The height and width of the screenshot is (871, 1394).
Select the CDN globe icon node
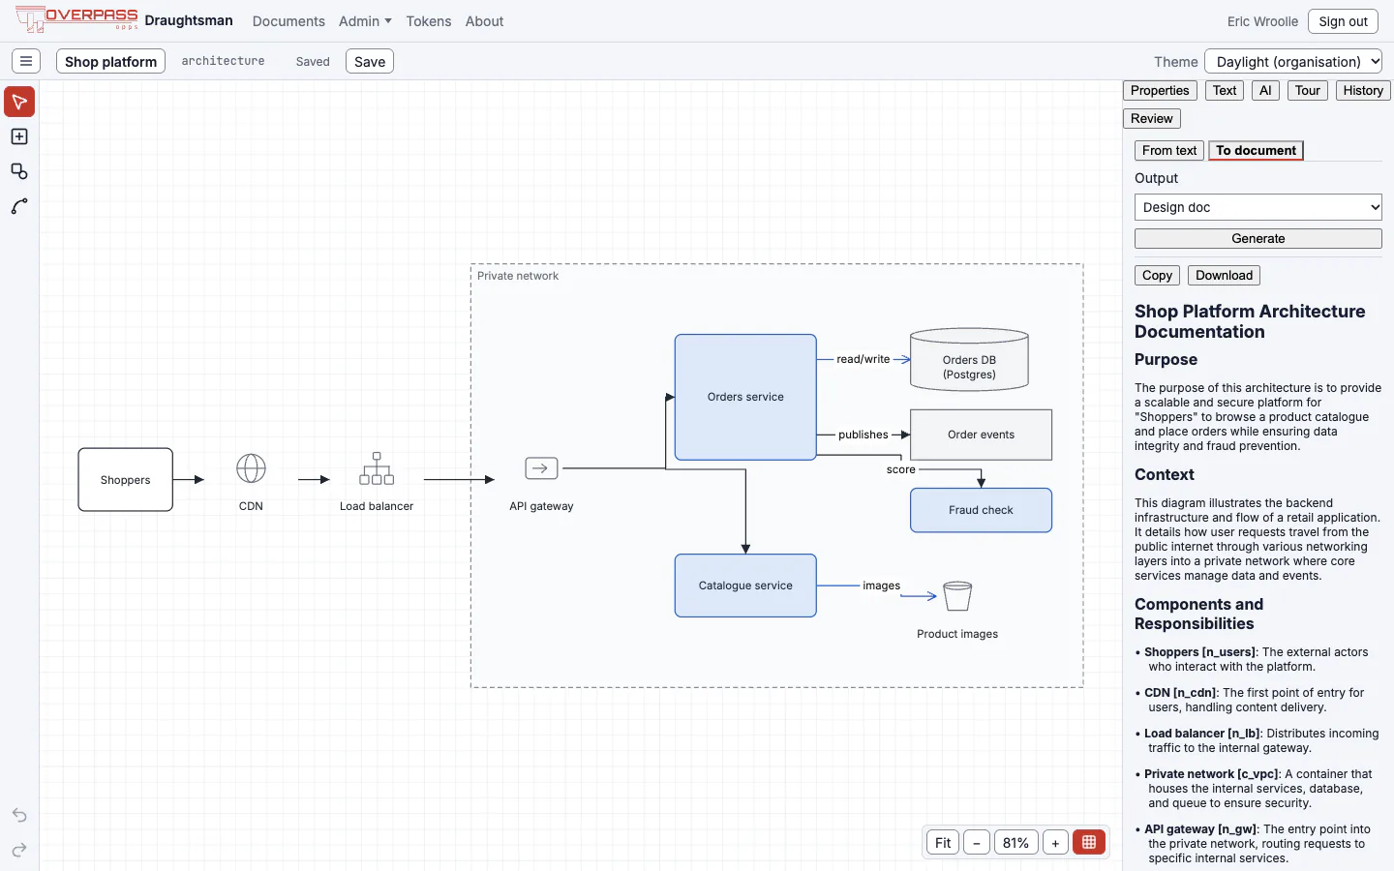pos(251,468)
